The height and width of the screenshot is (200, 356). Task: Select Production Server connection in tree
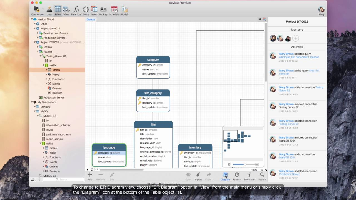tap(54, 97)
